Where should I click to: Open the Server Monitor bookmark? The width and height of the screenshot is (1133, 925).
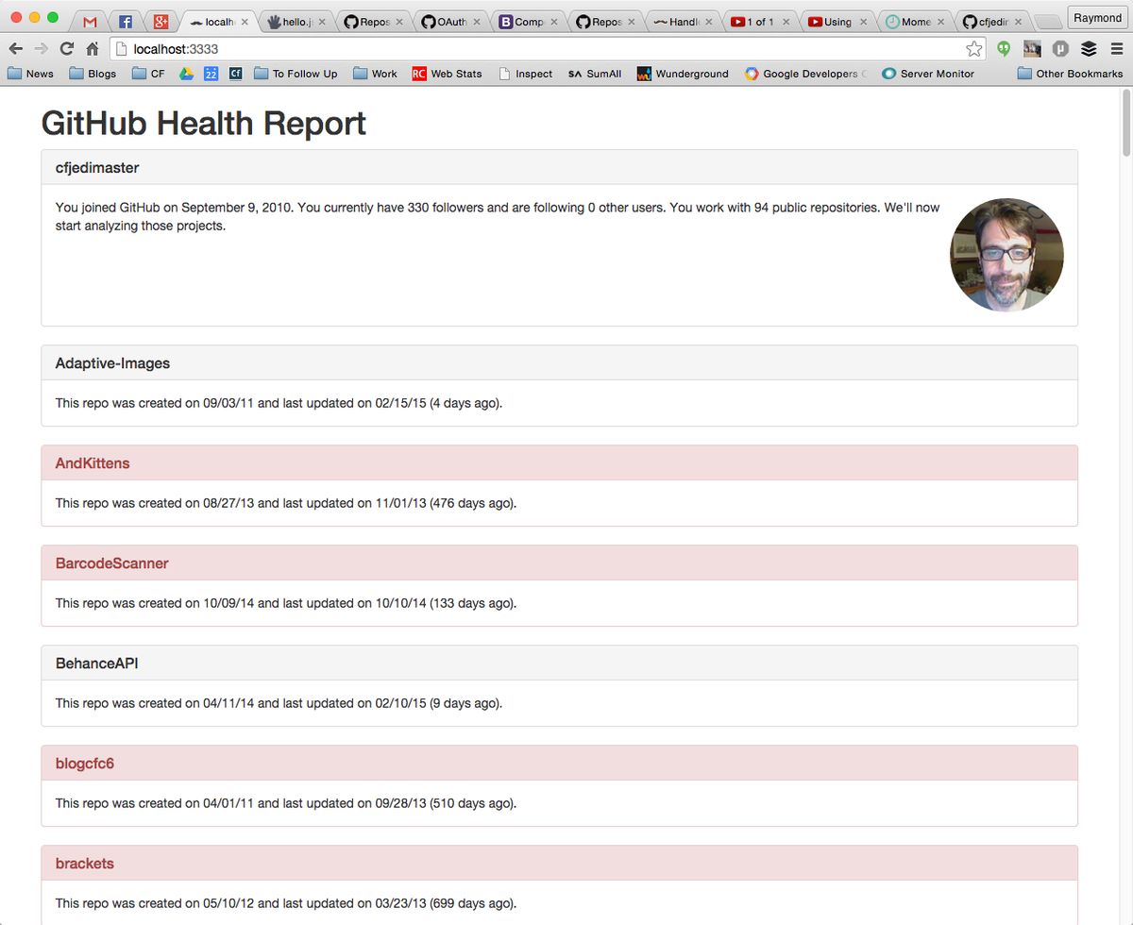927,74
